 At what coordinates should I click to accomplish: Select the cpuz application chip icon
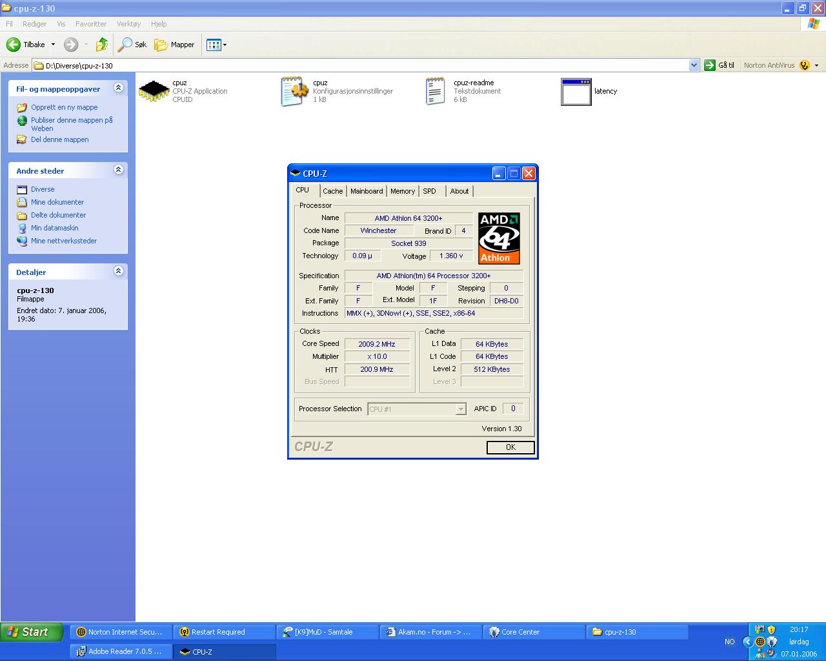pyautogui.click(x=154, y=91)
